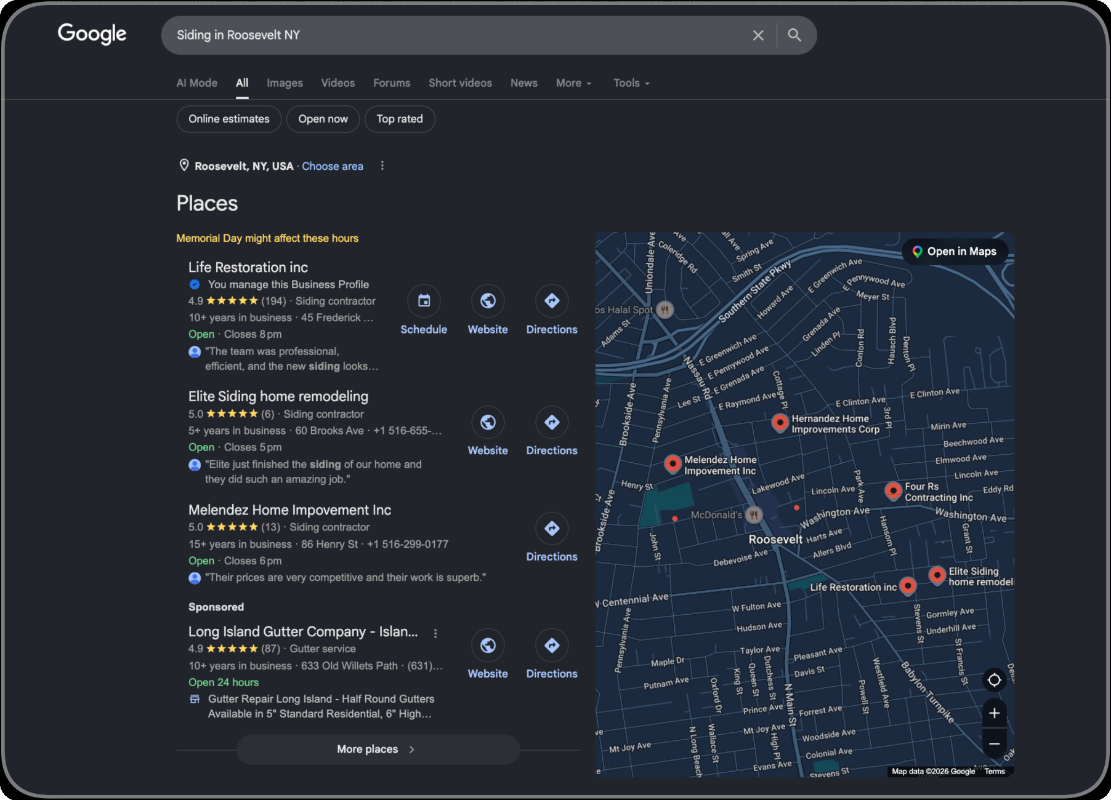This screenshot has height=800, width=1111.
Task: Click the map's show my location icon
Action: click(994, 680)
